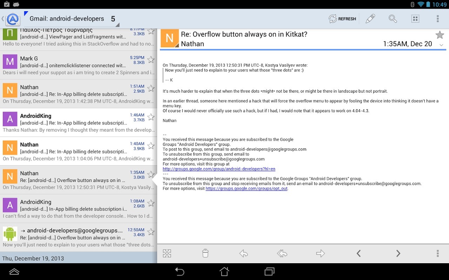Viewport: 449px width, 280px height.
Task: Open AndroidKing's 1:08AM billing email
Action: (x=79, y=209)
